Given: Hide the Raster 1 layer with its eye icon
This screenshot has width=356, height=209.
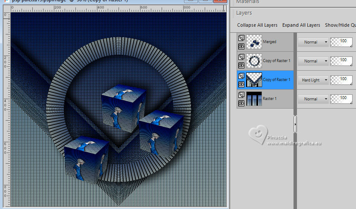Looking at the screenshot, I should click(x=241, y=103).
